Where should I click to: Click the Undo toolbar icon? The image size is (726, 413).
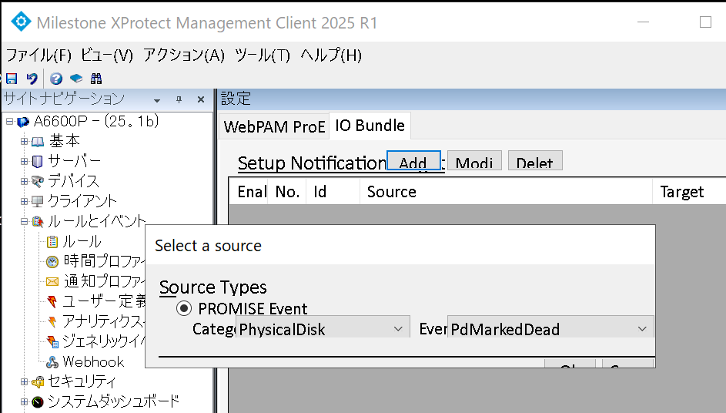[32, 79]
